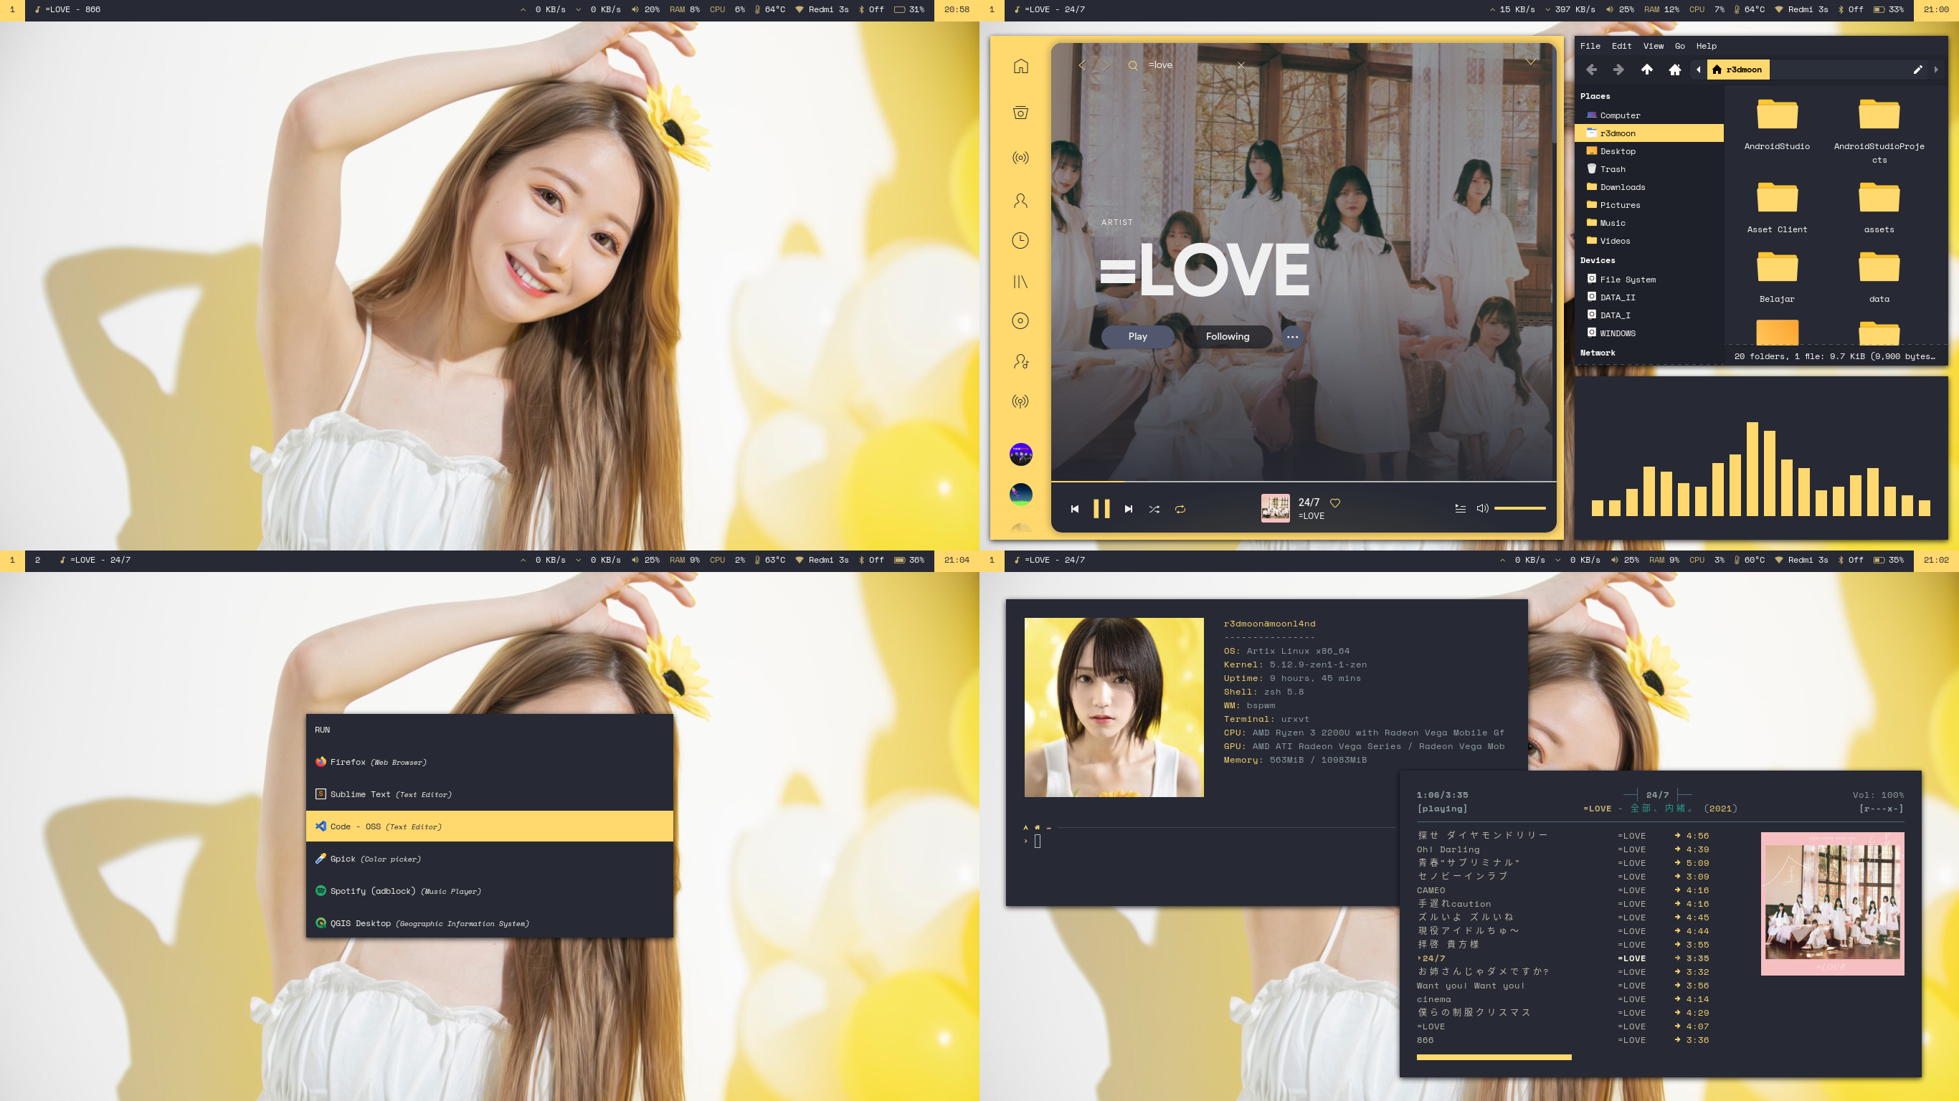The image size is (1959, 1101).
Task: Click the profile person icon in the Spotify sidebar
Action: pyautogui.click(x=1020, y=201)
